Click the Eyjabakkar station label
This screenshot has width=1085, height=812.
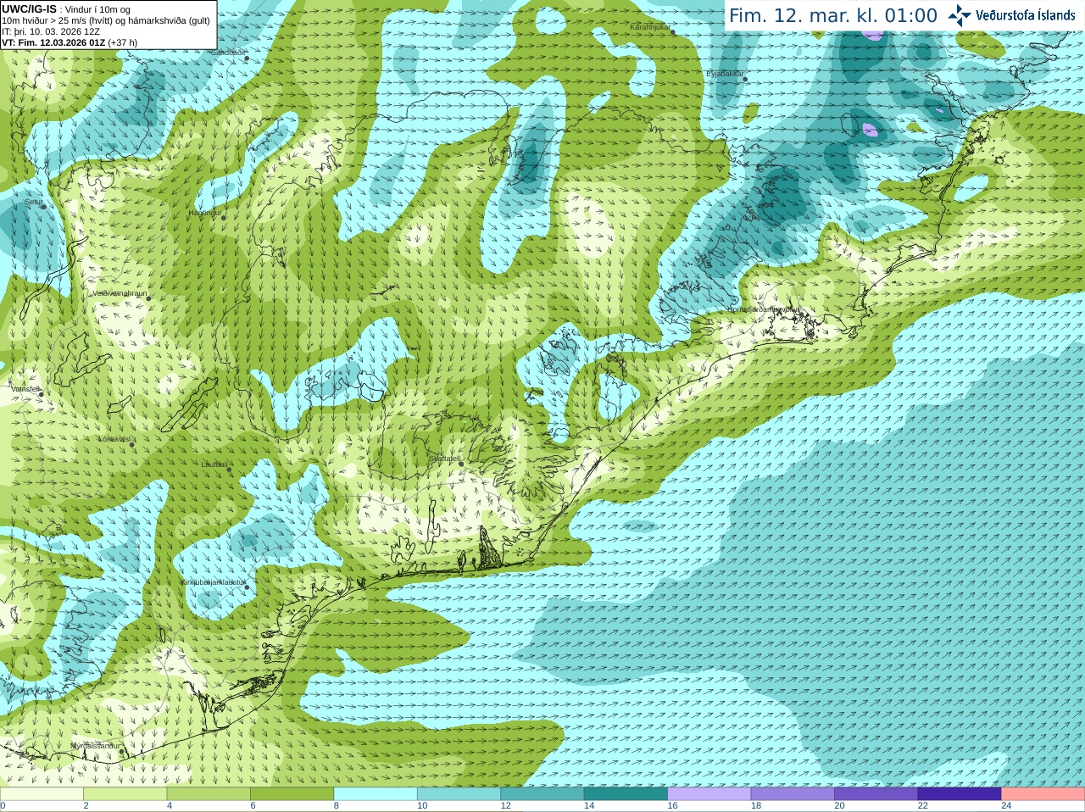click(725, 74)
